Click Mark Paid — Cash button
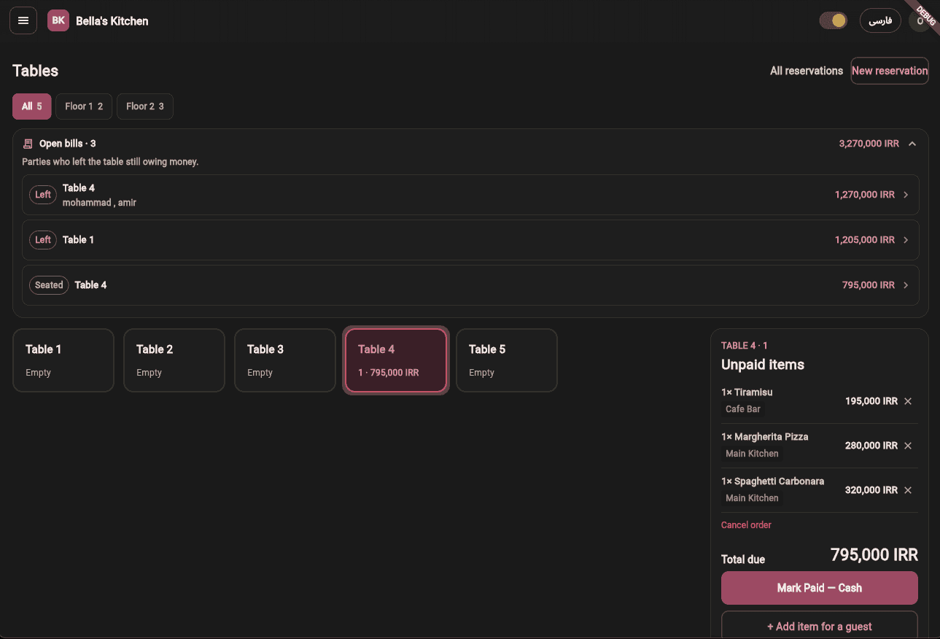This screenshot has height=639, width=940. tap(820, 588)
